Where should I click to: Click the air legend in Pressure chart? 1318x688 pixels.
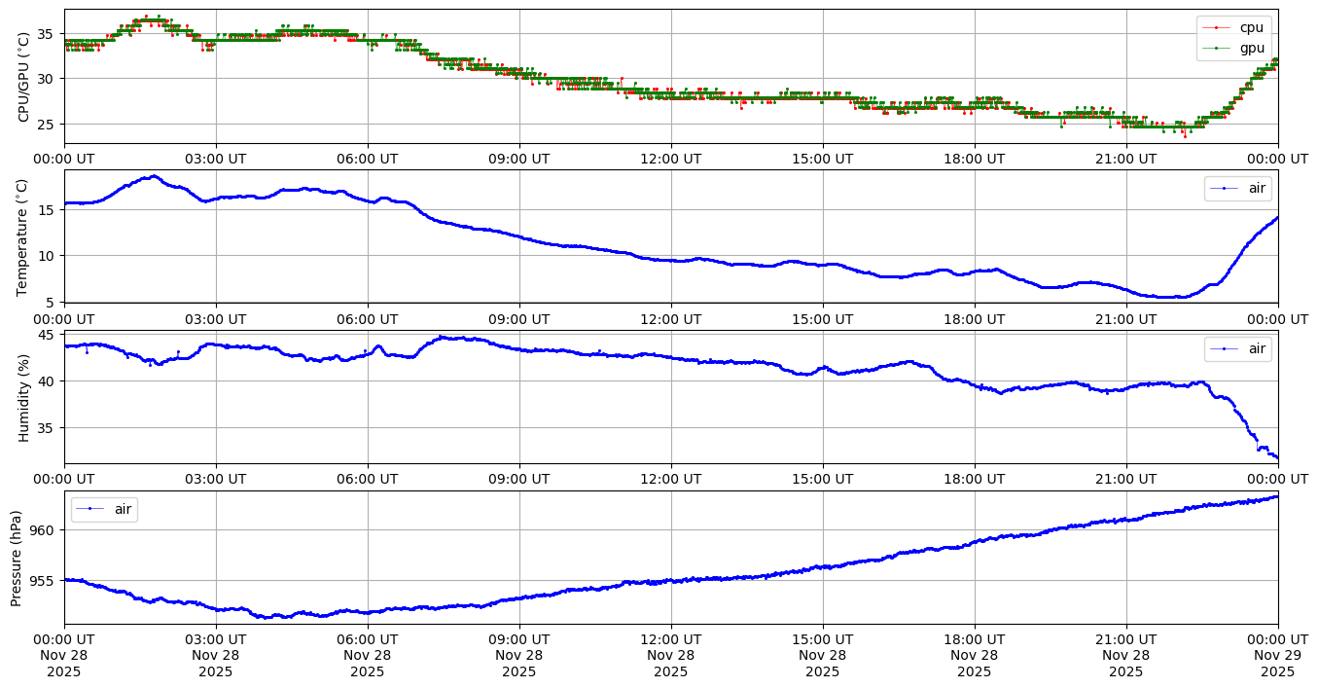point(125,509)
